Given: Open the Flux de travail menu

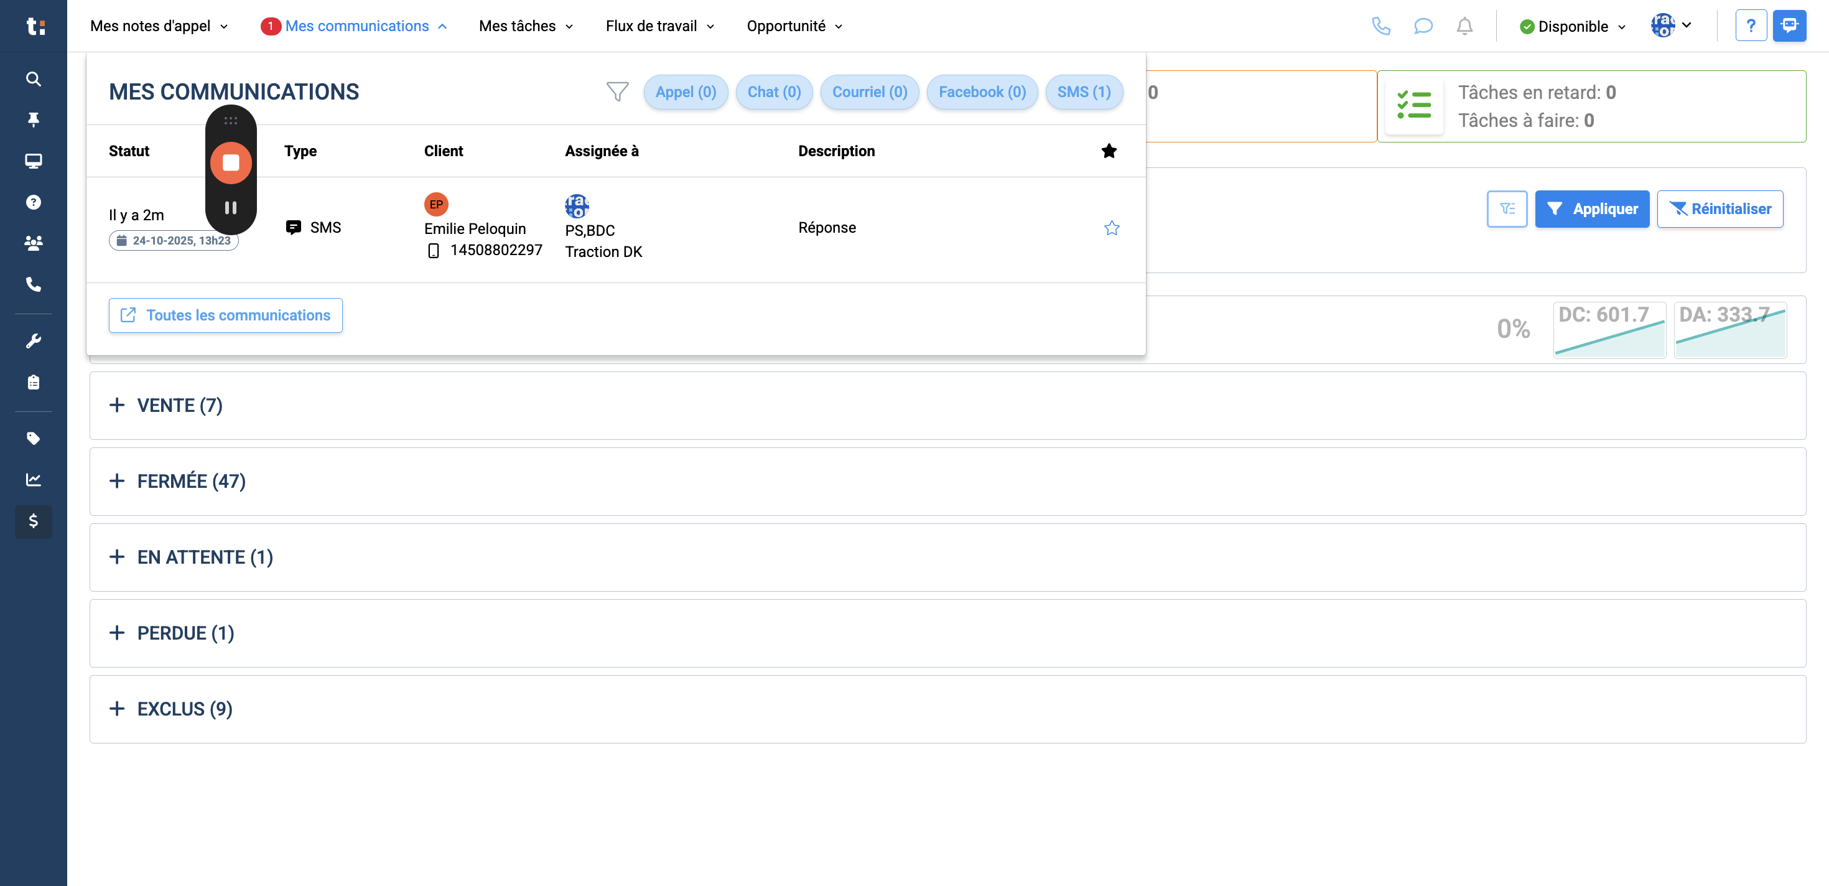Looking at the screenshot, I should (659, 26).
